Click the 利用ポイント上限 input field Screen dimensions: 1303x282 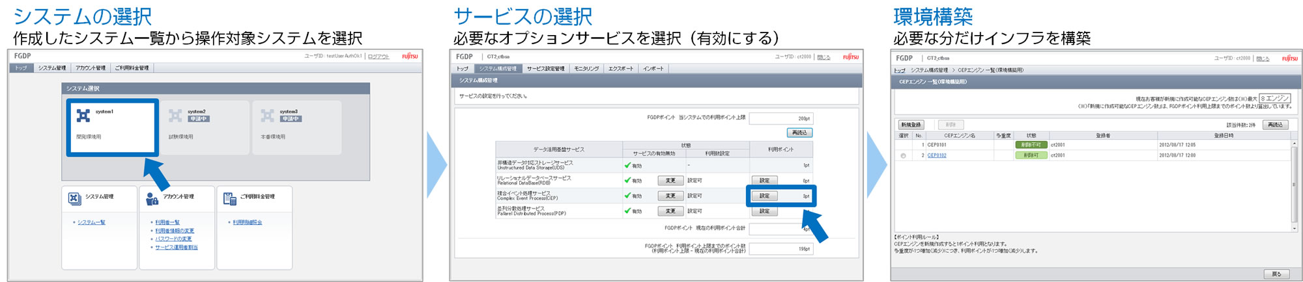(x=780, y=118)
